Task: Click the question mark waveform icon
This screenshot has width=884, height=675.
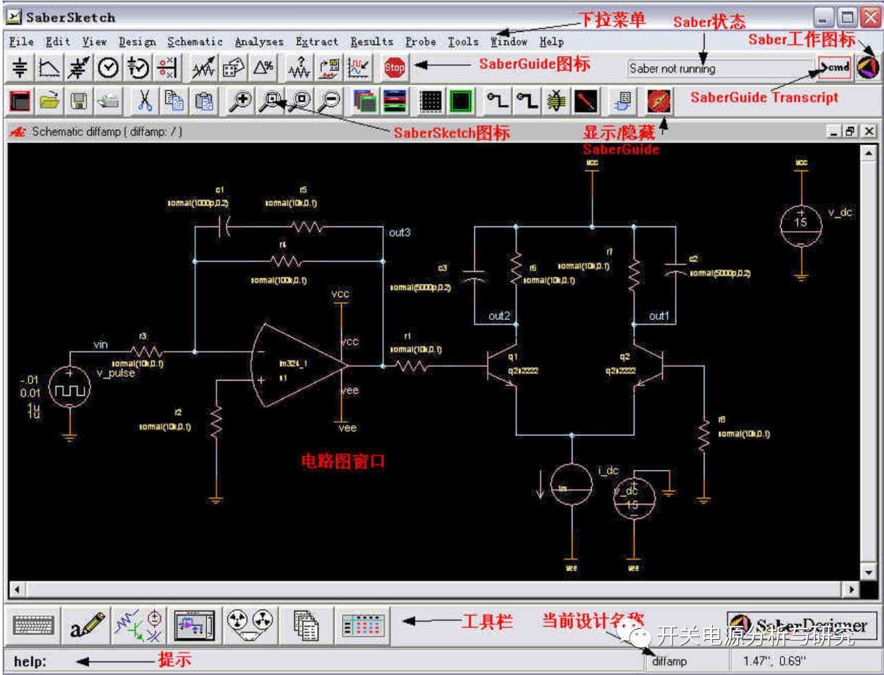Action: (x=299, y=67)
